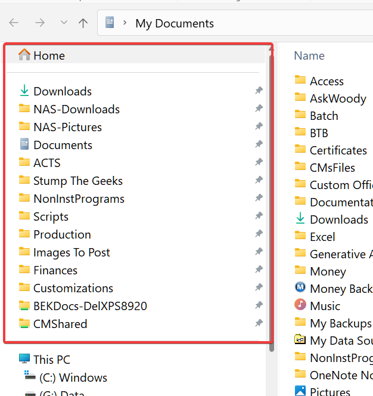Image resolution: width=373 pixels, height=396 pixels.
Task: Click the address bar document icon
Action: (x=109, y=23)
